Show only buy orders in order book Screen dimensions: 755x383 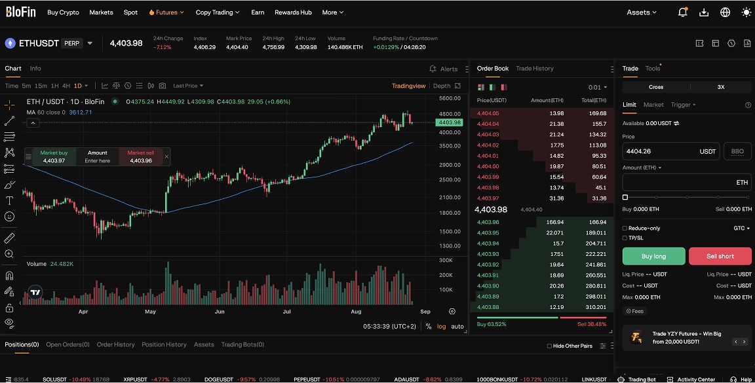click(492, 87)
